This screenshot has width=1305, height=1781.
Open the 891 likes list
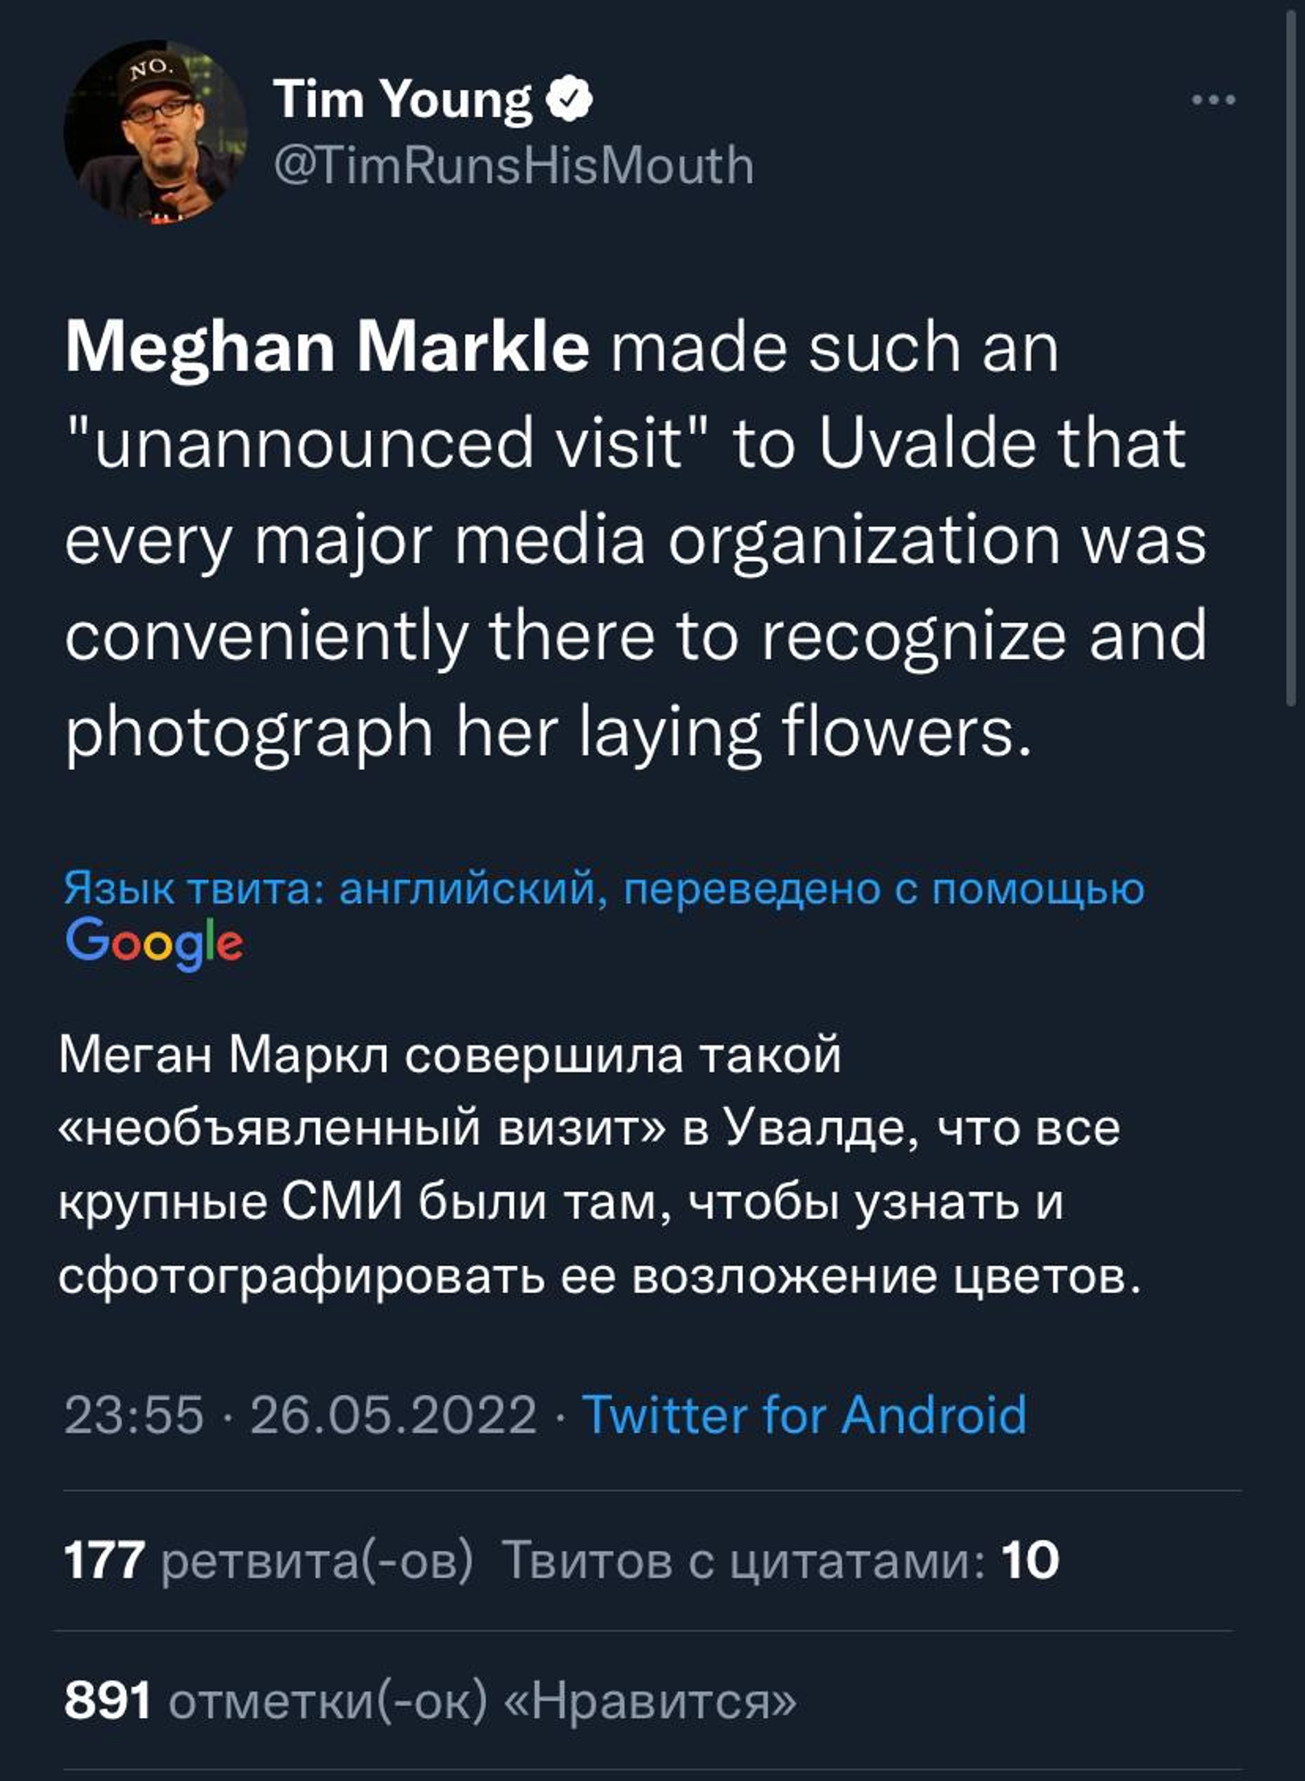click(x=431, y=1700)
